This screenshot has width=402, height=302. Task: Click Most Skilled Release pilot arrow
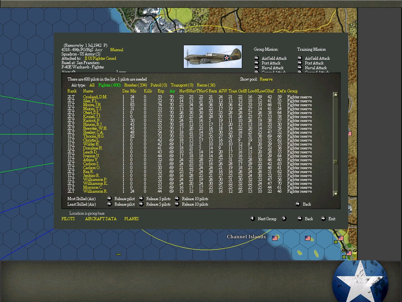tap(110, 199)
